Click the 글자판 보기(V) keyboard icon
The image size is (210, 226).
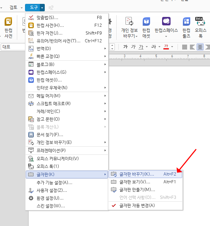click(114, 182)
